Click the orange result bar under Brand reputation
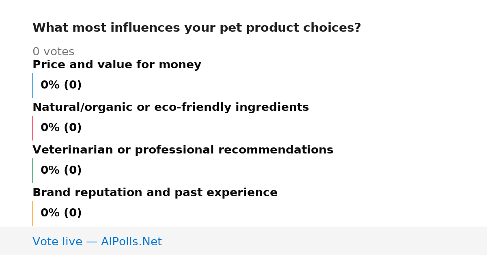This screenshot has height=255, width=487. pyautogui.click(x=32, y=213)
